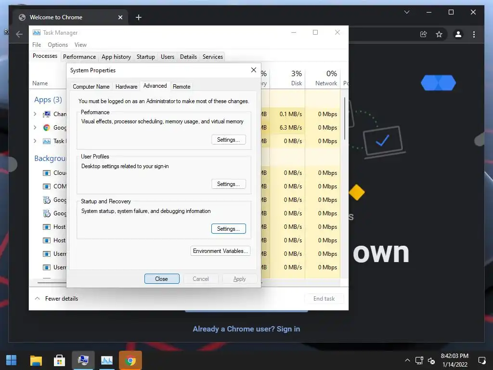Click Close in System Properties

point(162,279)
